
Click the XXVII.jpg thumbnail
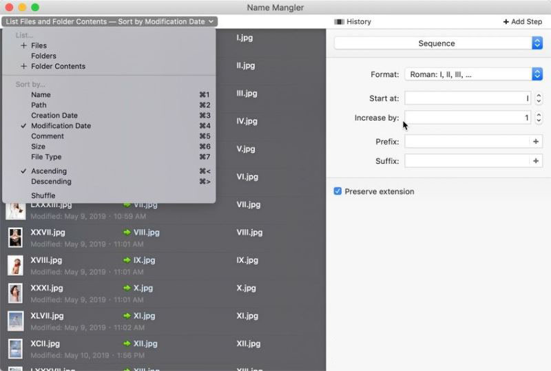coord(15,237)
